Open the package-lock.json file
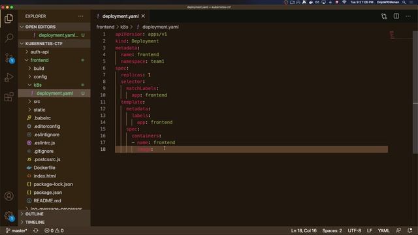 click(x=54, y=184)
